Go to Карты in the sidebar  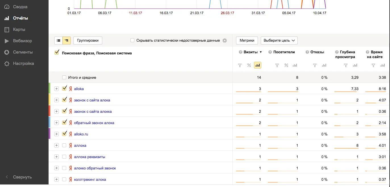(x=19, y=29)
